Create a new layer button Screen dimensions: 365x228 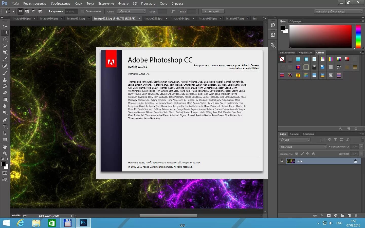(349, 216)
